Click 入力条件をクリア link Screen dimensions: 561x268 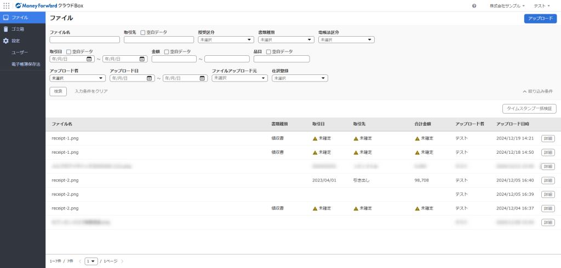[x=91, y=91]
